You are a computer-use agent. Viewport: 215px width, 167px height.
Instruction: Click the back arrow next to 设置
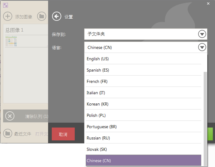56,16
